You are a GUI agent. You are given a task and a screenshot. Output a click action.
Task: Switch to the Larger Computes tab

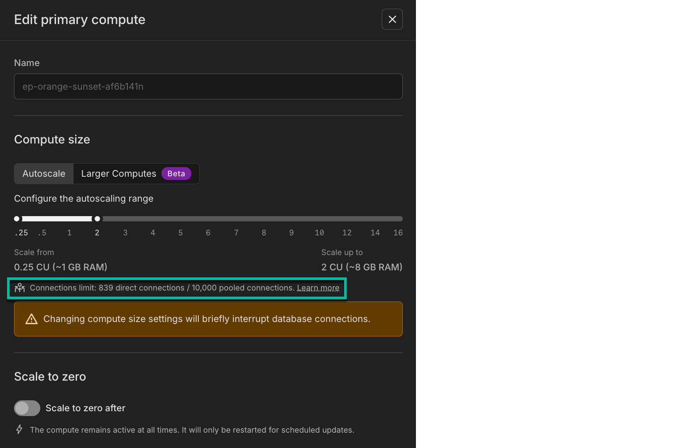click(x=136, y=174)
